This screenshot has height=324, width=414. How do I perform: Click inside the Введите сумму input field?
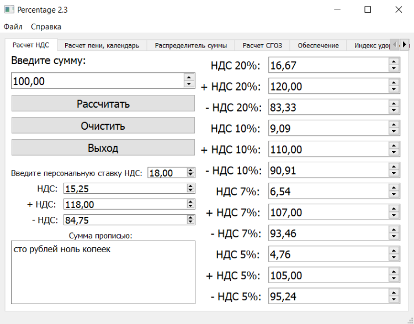97,81
